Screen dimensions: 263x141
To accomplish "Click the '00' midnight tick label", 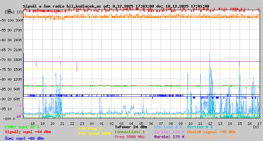I will tap(92, 124).
